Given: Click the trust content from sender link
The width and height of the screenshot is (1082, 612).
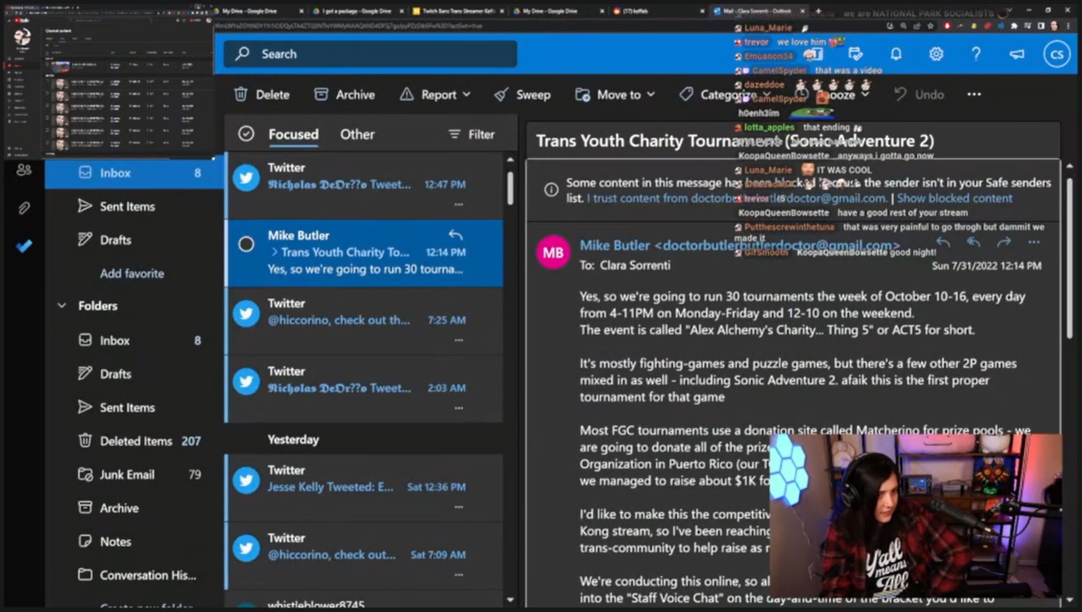Looking at the screenshot, I should pos(736,198).
